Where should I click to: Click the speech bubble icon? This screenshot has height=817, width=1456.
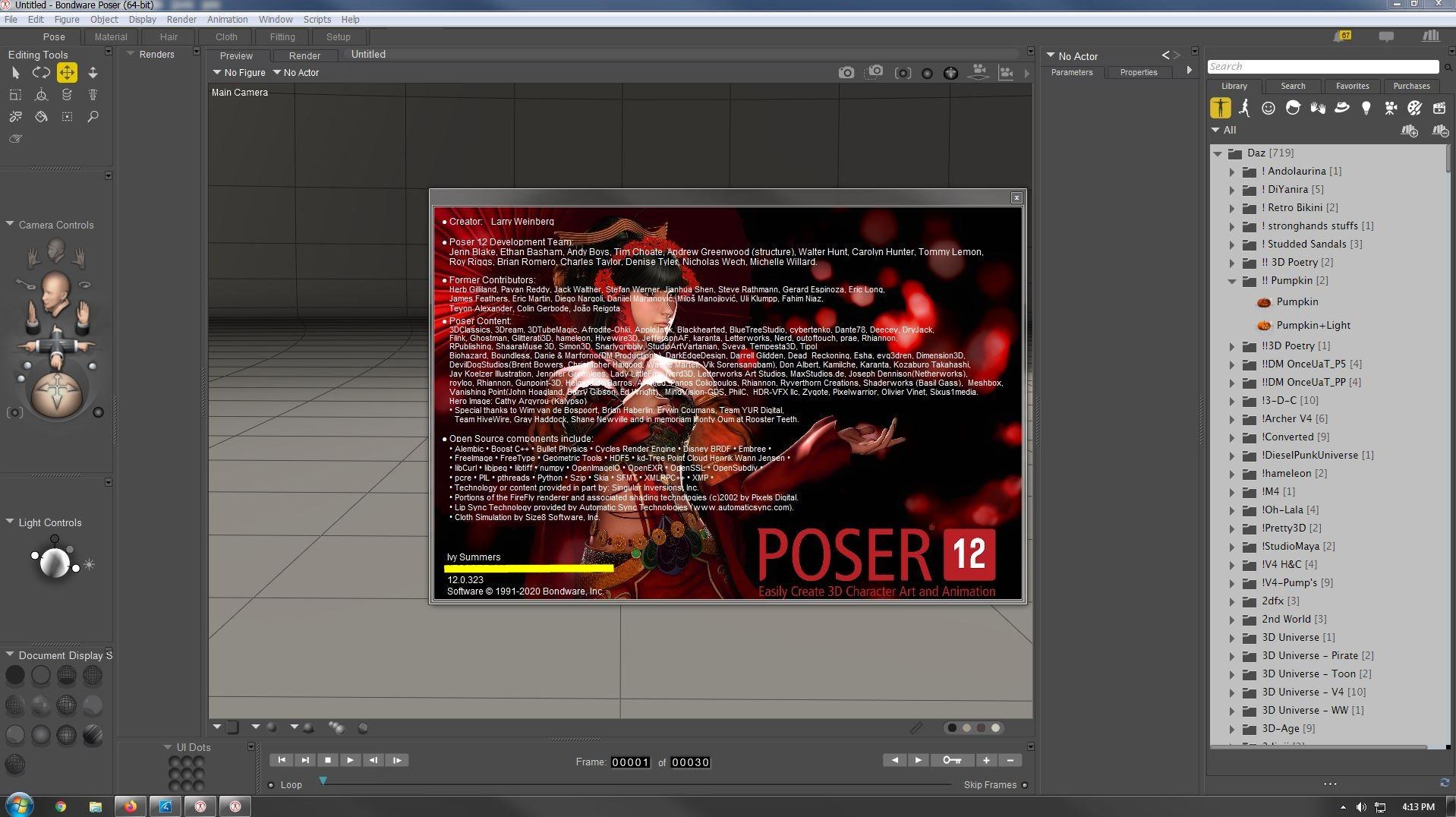[1386, 36]
